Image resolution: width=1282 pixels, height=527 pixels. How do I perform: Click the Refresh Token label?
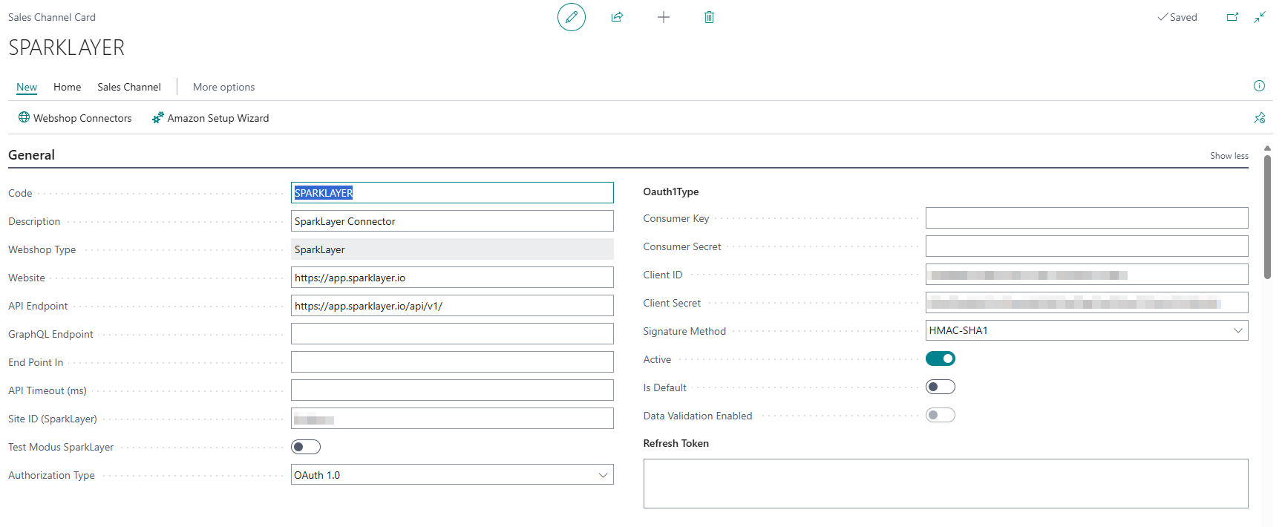click(x=676, y=443)
